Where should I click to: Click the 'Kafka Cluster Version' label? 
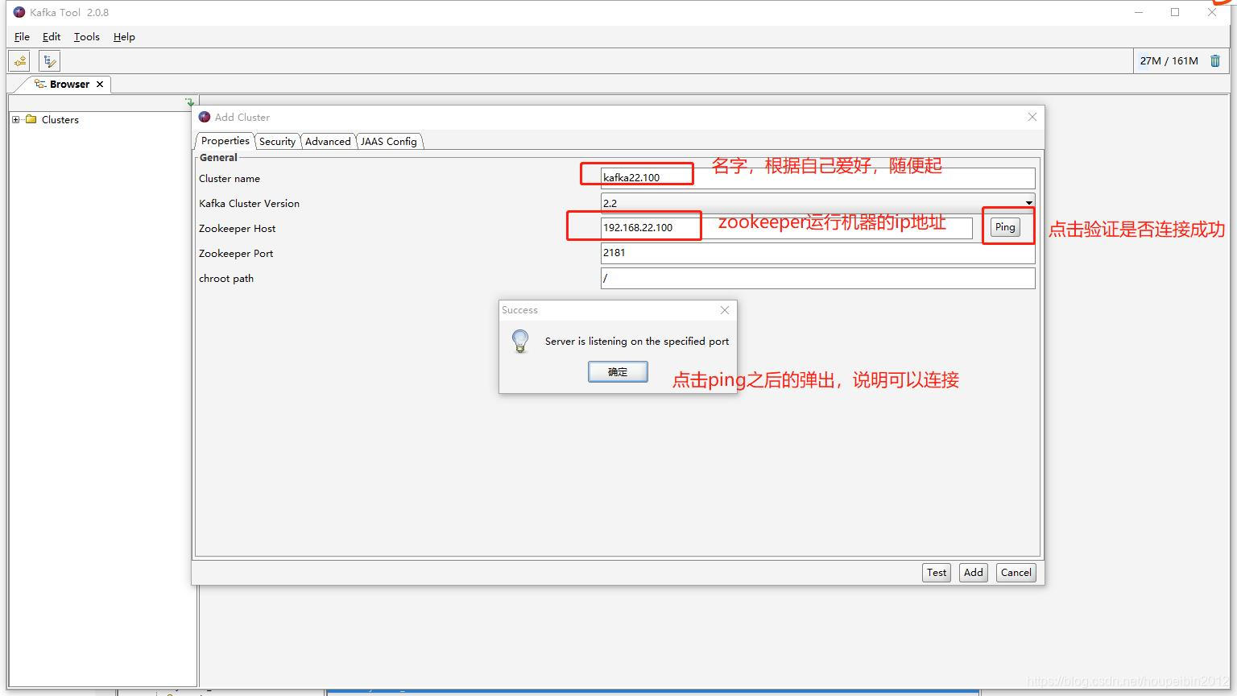pyautogui.click(x=249, y=204)
